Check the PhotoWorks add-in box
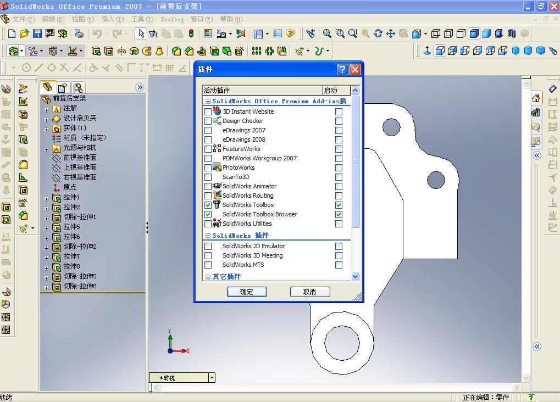 208,168
